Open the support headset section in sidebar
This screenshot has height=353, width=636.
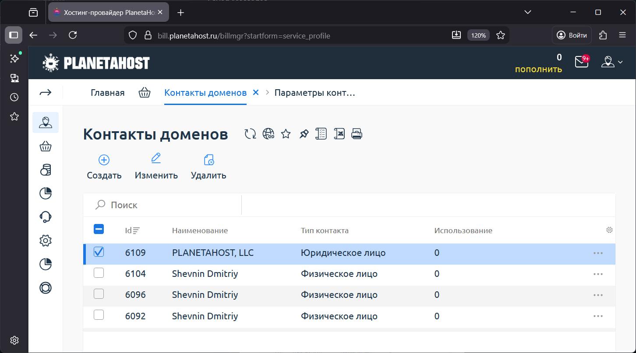[x=45, y=217]
